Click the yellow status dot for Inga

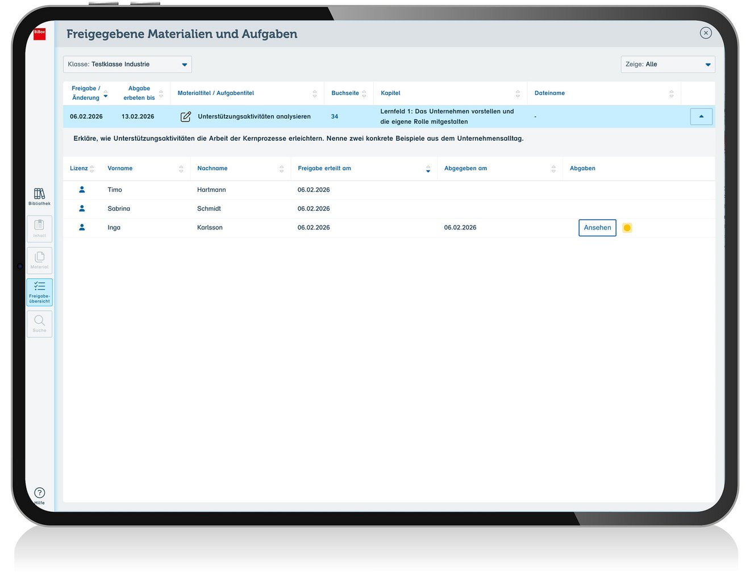pos(627,228)
